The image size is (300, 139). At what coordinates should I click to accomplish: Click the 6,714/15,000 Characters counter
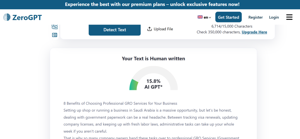232,26
